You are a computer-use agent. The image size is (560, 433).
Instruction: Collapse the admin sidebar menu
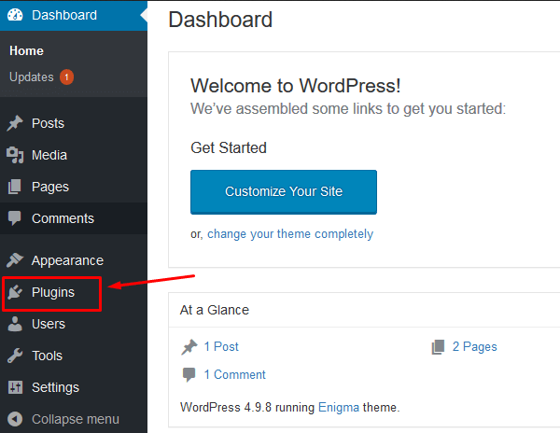[x=63, y=419]
